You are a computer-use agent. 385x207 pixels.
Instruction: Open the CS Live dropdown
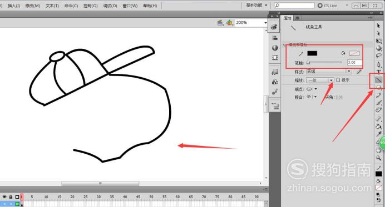click(x=347, y=6)
